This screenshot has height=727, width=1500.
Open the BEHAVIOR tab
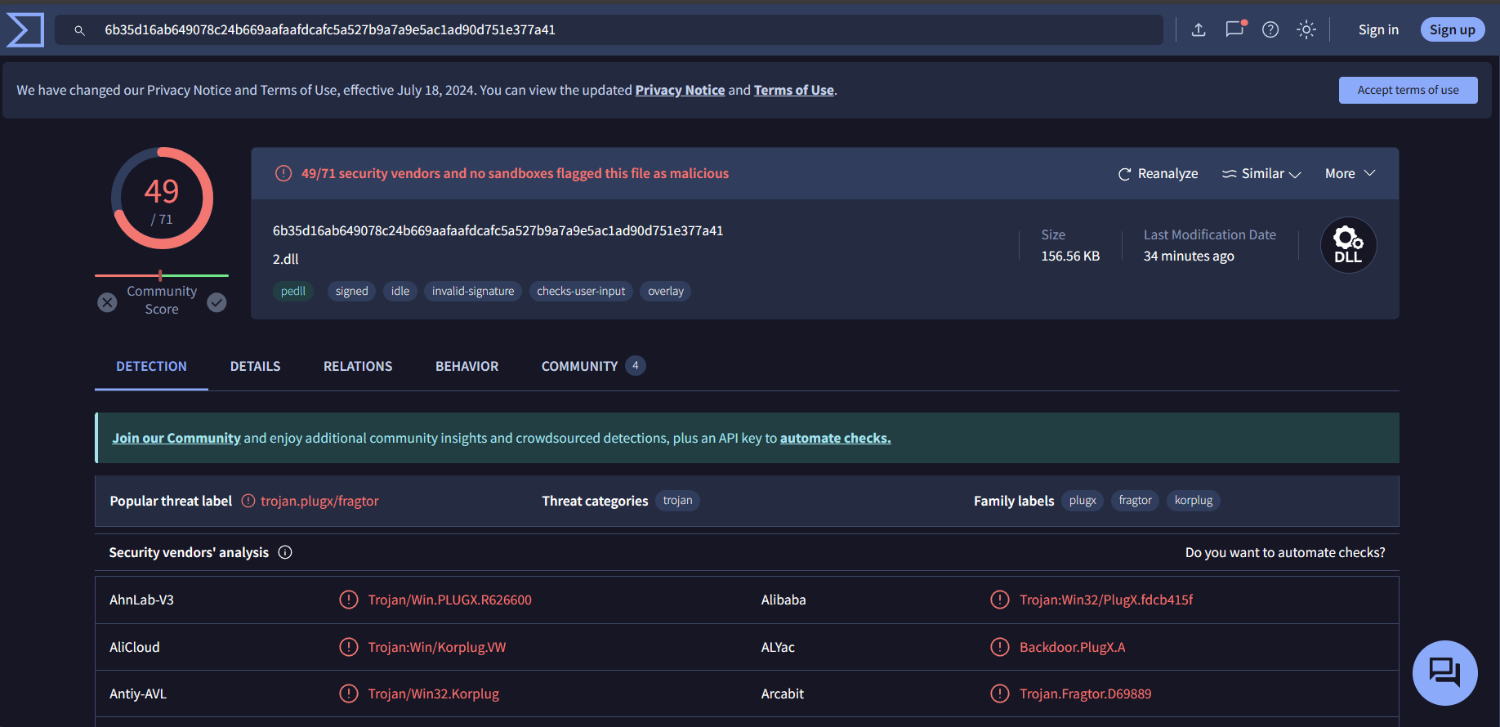click(467, 366)
